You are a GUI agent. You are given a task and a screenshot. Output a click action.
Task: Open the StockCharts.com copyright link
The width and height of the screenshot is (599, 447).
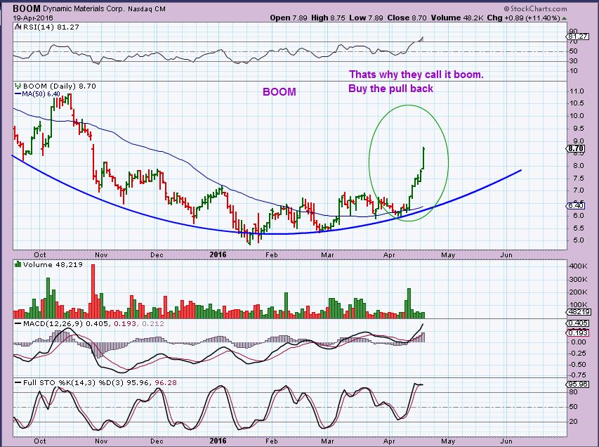pos(535,8)
